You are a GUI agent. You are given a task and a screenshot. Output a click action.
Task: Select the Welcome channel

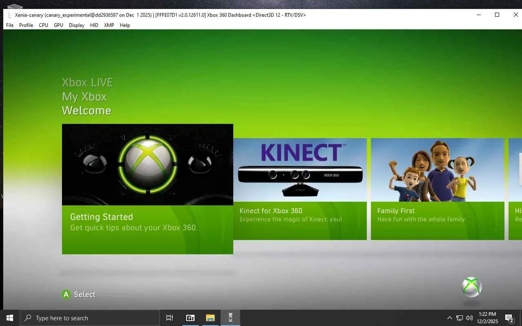click(86, 110)
